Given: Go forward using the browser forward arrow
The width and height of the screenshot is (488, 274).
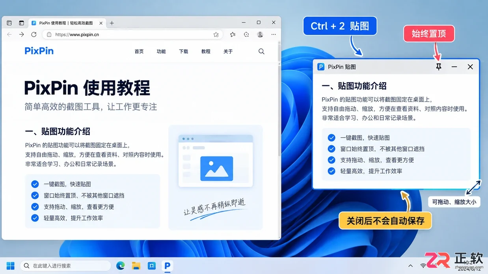Looking at the screenshot, I should click(22, 35).
